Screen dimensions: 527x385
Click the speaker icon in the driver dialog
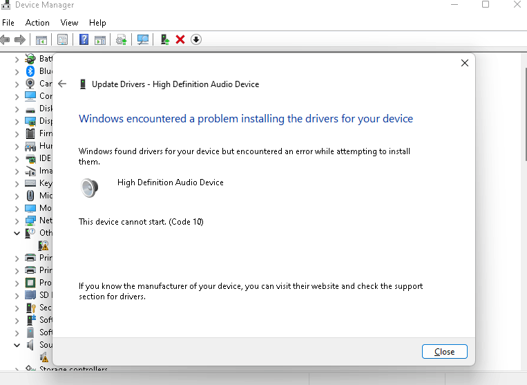(x=89, y=187)
